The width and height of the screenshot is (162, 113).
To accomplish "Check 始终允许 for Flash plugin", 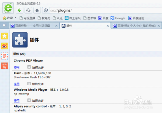I will coord(29,84).
